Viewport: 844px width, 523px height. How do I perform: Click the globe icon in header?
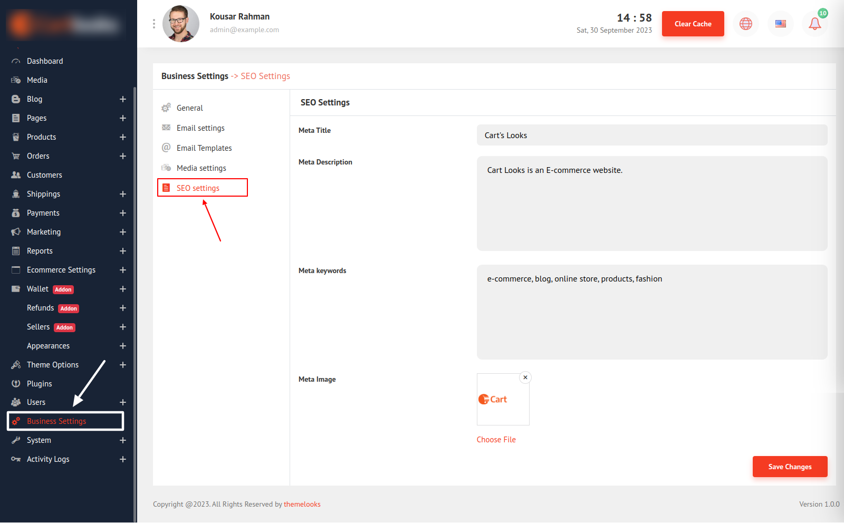pos(745,24)
